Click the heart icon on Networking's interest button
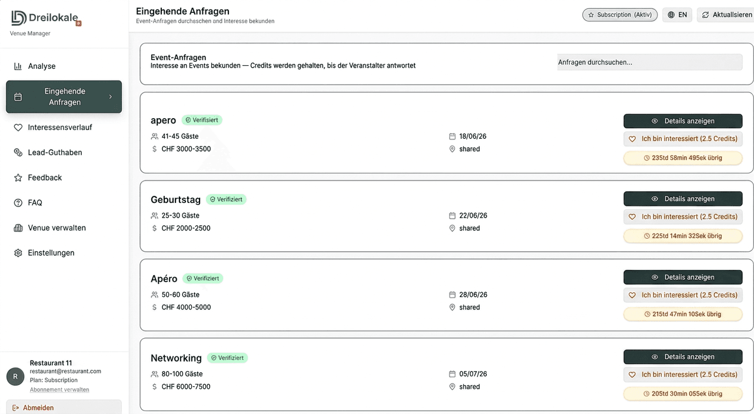 pyautogui.click(x=632, y=375)
